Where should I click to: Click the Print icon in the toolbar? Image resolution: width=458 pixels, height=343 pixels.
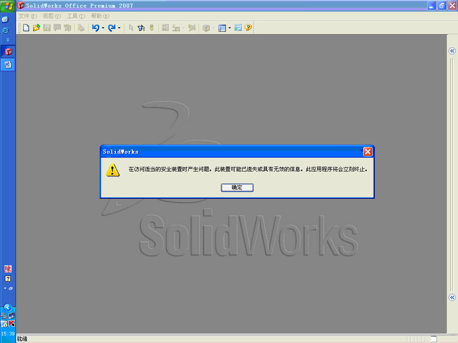click(x=81, y=28)
